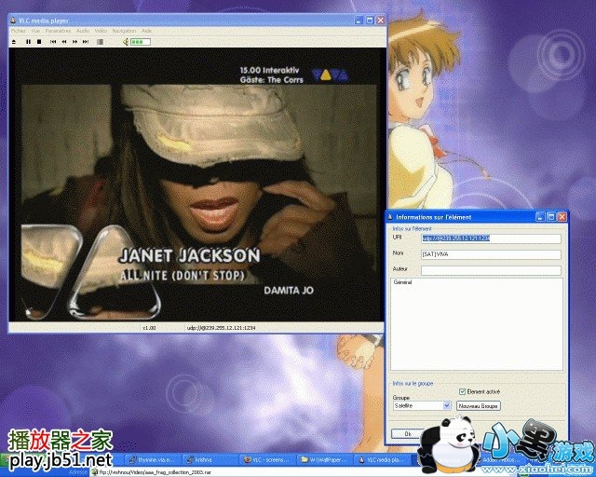This screenshot has width=596, height=477.
Task: Uncheck the Élément activé checkbox
Action: 463,391
